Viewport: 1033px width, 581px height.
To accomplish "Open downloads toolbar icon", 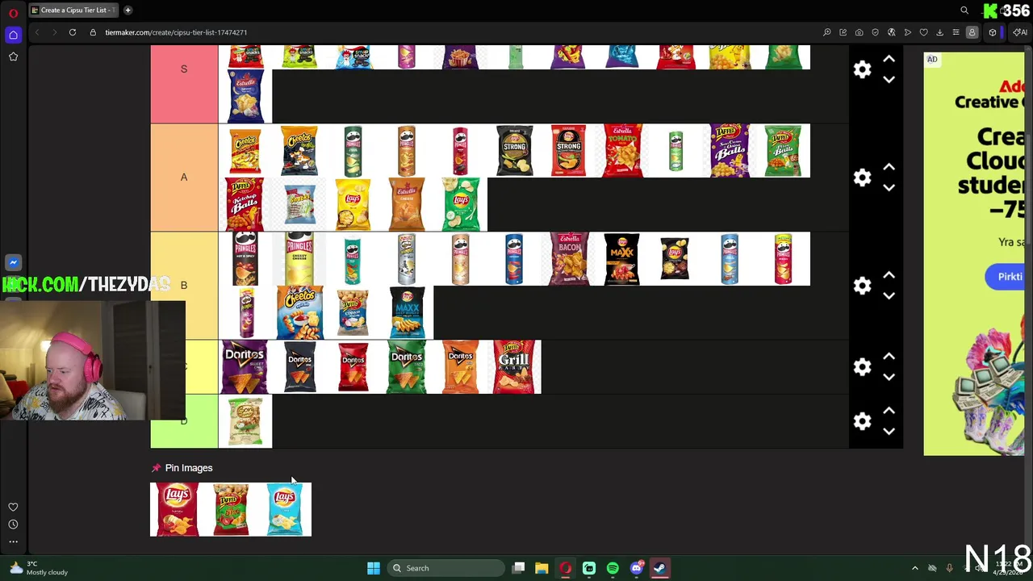I will tap(939, 32).
